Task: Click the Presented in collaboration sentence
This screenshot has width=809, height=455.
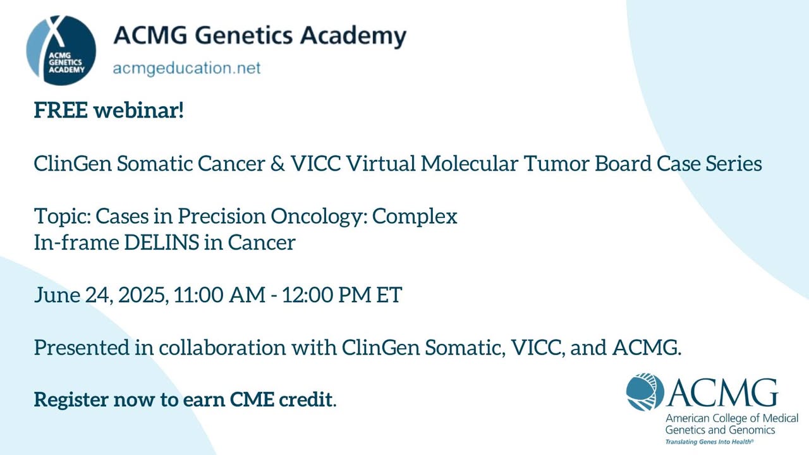Action: click(358, 348)
